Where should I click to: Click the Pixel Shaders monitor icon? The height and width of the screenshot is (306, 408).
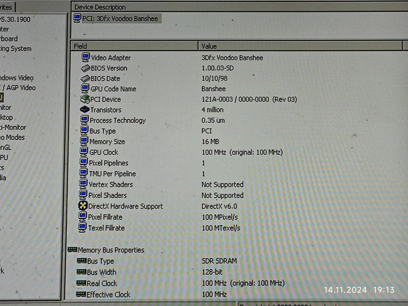(x=83, y=195)
